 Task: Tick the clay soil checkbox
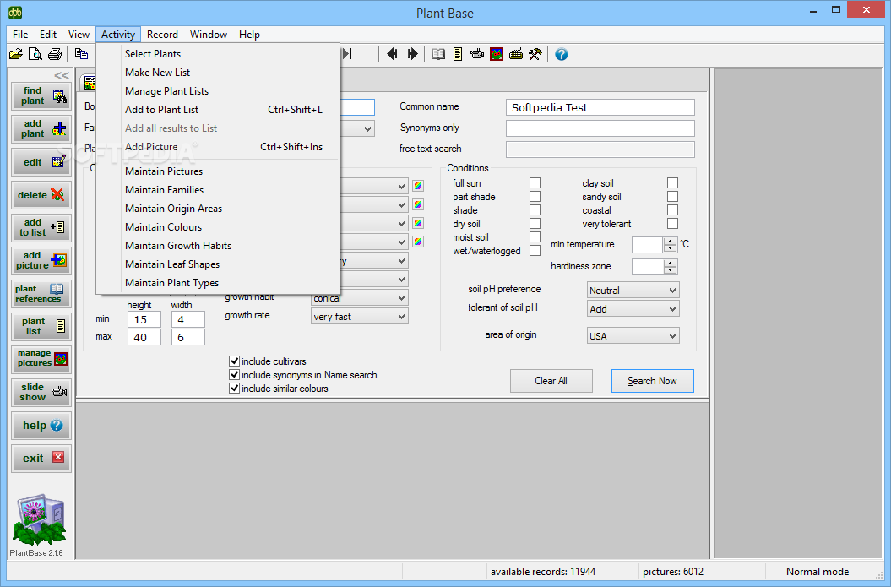[672, 183]
